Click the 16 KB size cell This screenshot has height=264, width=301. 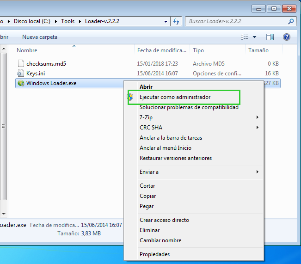click(271, 74)
